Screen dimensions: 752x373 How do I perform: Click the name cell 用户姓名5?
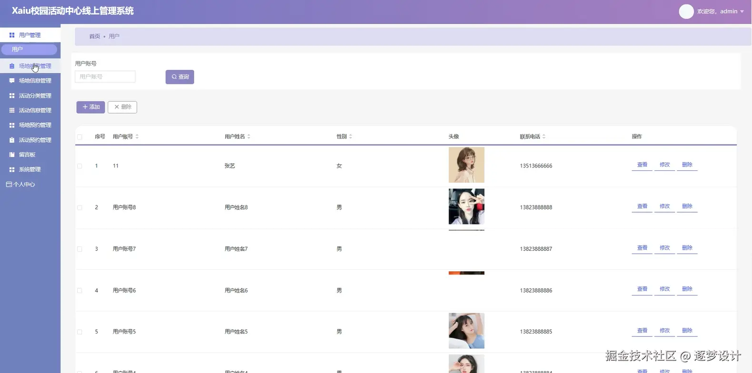click(236, 332)
